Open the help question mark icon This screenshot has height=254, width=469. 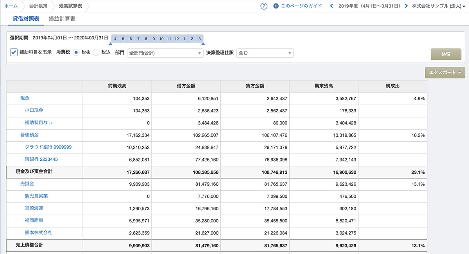(264, 6)
